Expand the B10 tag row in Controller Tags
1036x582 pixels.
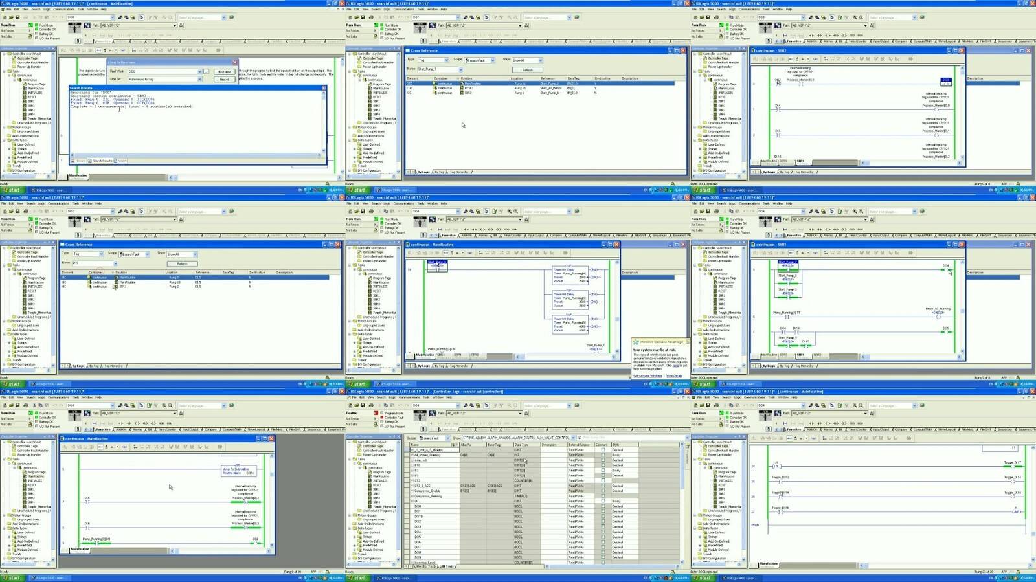coord(412,465)
